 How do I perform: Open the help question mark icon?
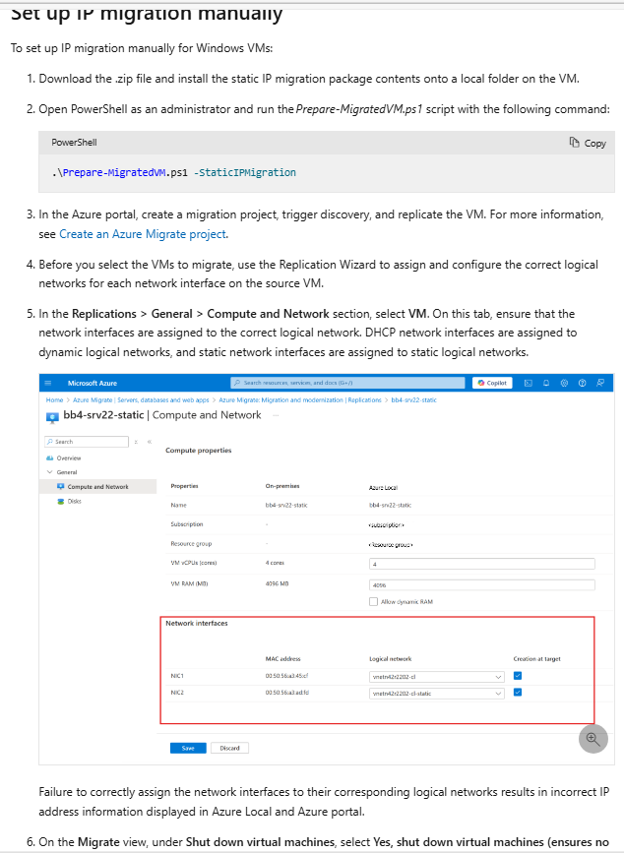[582, 383]
